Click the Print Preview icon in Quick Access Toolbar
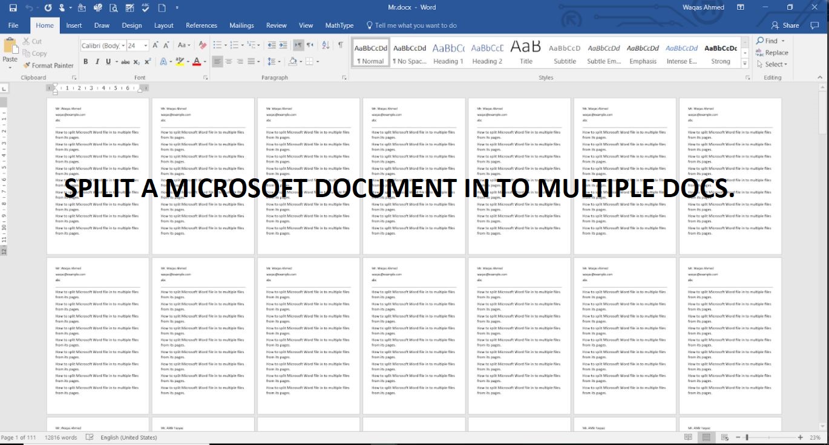Viewport: 829px width, 445px height. 113,7
